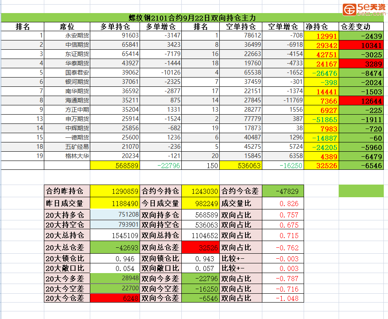Click the 多单持仓 column header
388x319 pixels.
tap(115, 27)
